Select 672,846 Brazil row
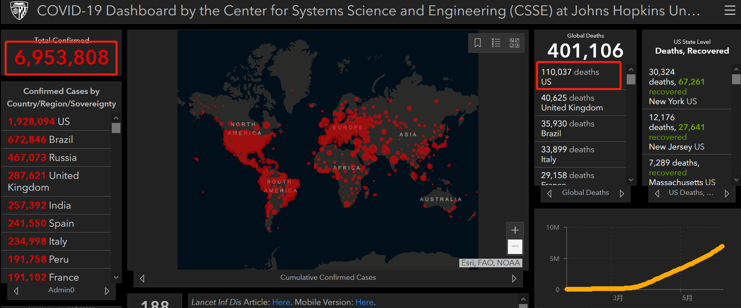 click(56, 140)
